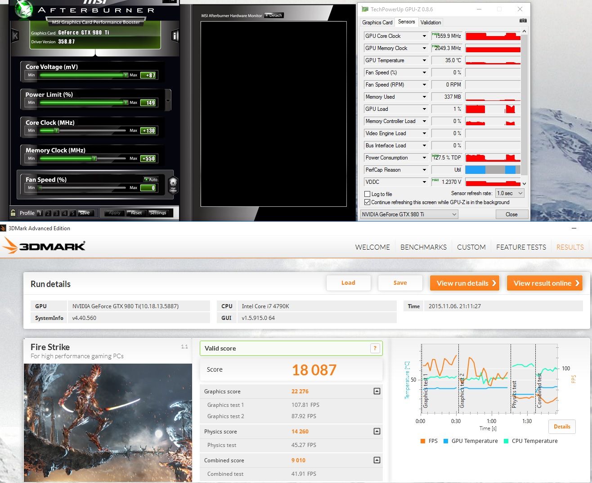592x483 pixels.
Task: Open the 3DMark RESULTS tab
Action: click(570, 247)
